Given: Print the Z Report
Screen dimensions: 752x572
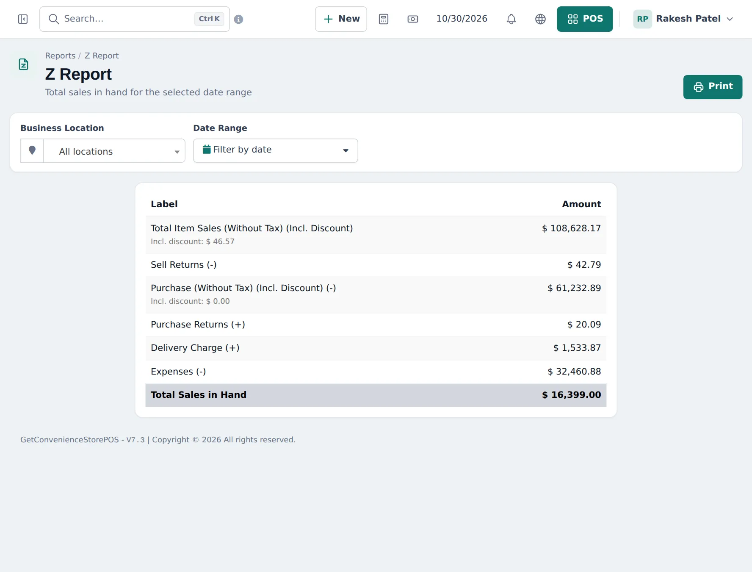Looking at the screenshot, I should pos(713,87).
